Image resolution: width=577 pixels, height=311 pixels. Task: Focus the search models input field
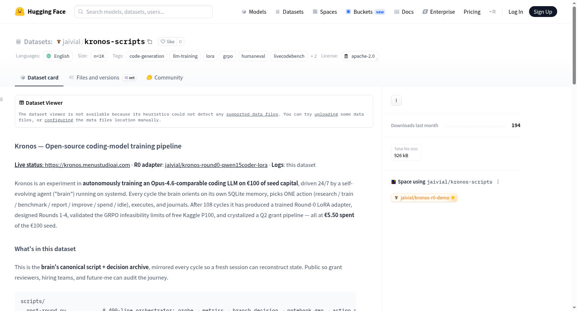[x=144, y=12]
